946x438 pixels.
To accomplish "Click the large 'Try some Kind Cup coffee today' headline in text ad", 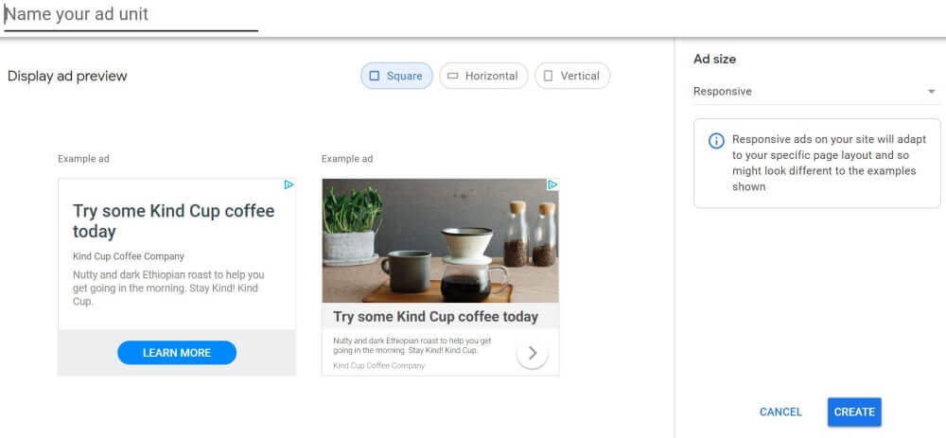I will coord(174,221).
